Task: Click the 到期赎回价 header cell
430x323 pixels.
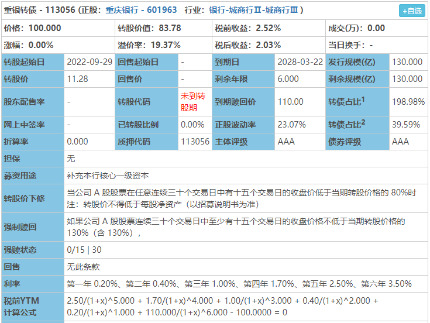Action: point(243,102)
